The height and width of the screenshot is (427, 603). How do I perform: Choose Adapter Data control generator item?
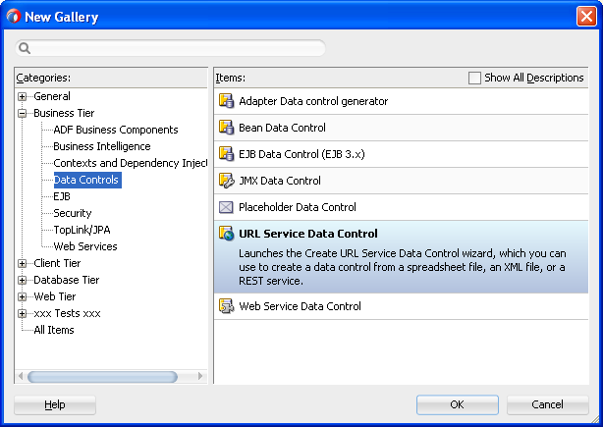(x=401, y=101)
